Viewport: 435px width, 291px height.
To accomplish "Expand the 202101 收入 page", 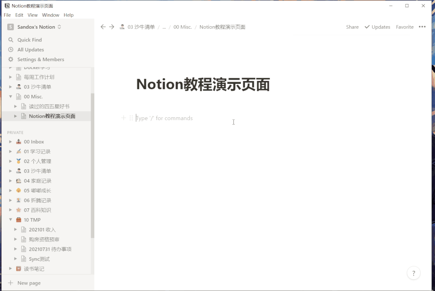I will pyautogui.click(x=16, y=230).
